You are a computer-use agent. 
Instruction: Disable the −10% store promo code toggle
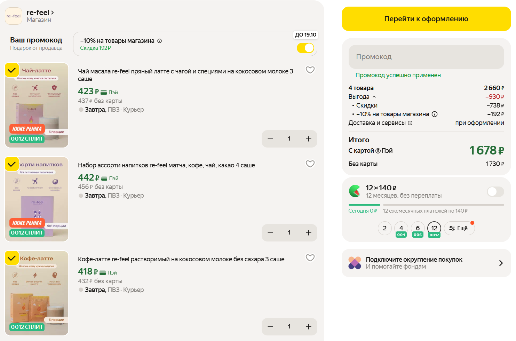click(x=305, y=48)
